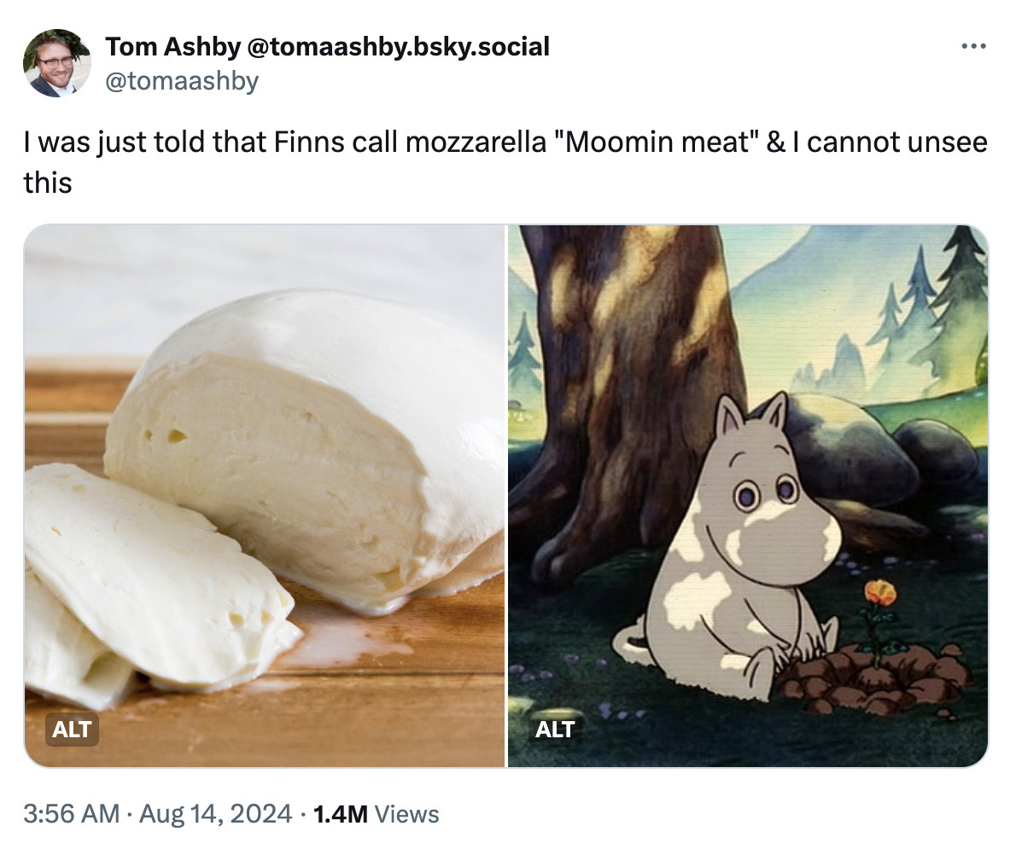
Task: Open the 1.4M view count
Action: coord(341,813)
